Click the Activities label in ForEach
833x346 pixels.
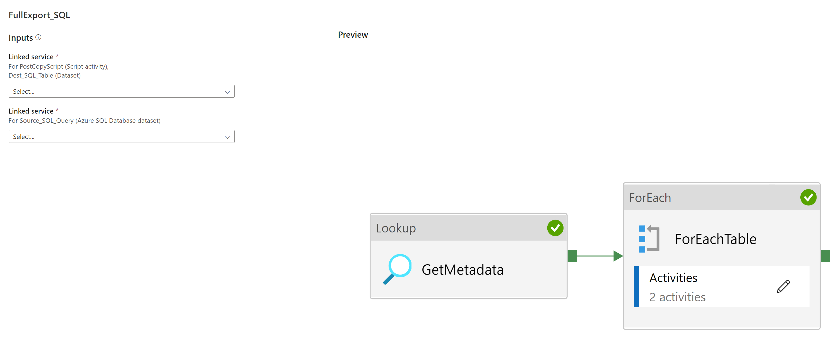pos(673,278)
